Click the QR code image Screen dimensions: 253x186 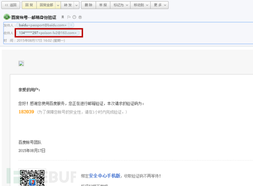point(32,178)
